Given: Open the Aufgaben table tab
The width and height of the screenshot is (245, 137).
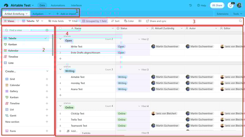Looking at the screenshot, I should pos(38,14).
